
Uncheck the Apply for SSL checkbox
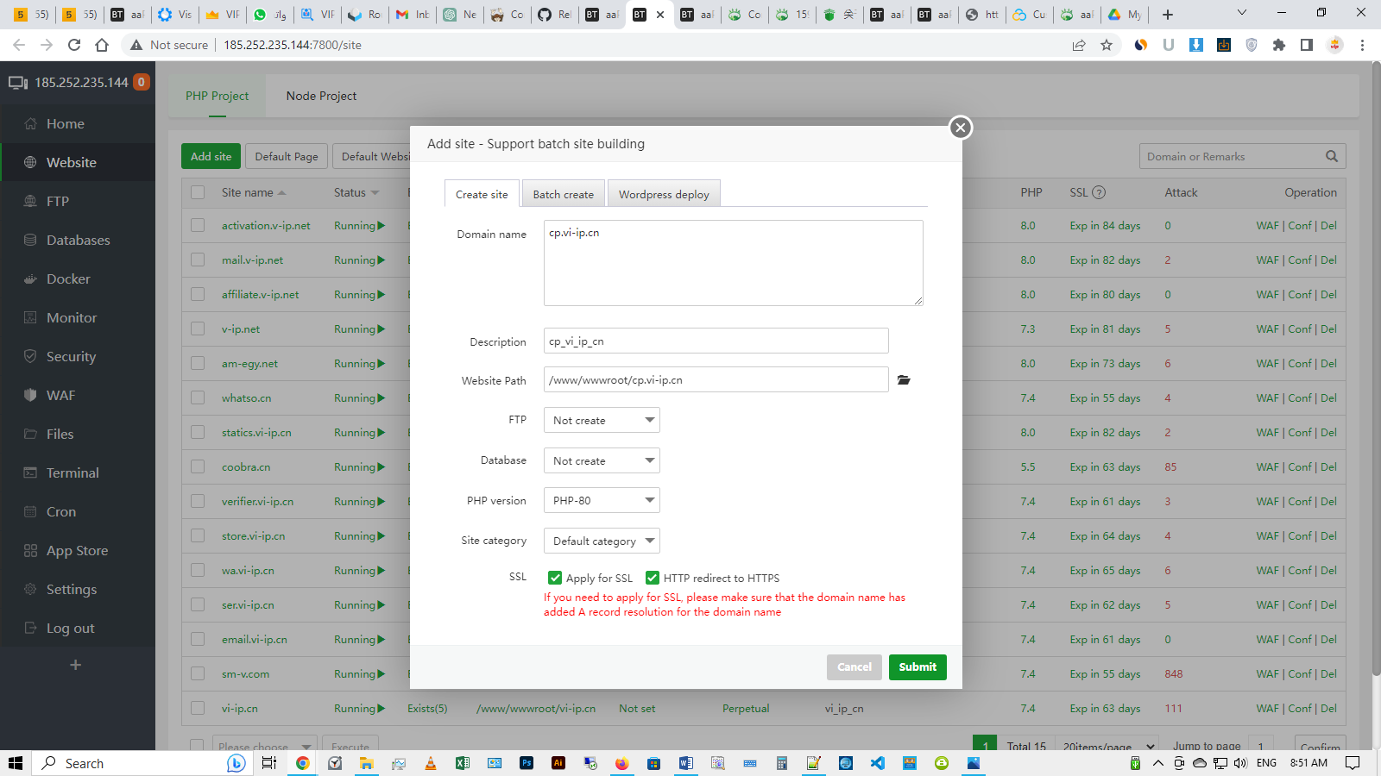coord(555,579)
